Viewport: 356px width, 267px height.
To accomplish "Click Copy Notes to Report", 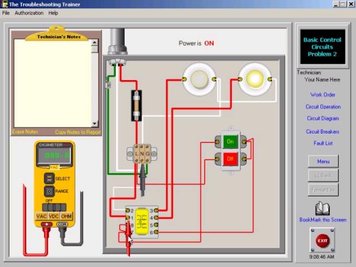I will click(78, 132).
